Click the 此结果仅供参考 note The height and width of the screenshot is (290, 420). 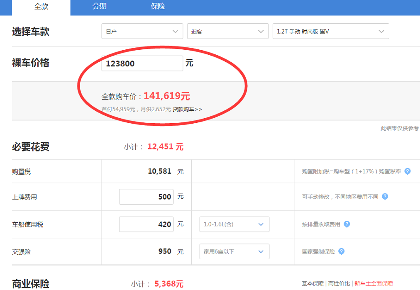click(399, 129)
